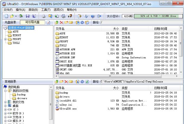
Task: Select AUTORUN.INF in disc file list
Action: tap(67, 57)
